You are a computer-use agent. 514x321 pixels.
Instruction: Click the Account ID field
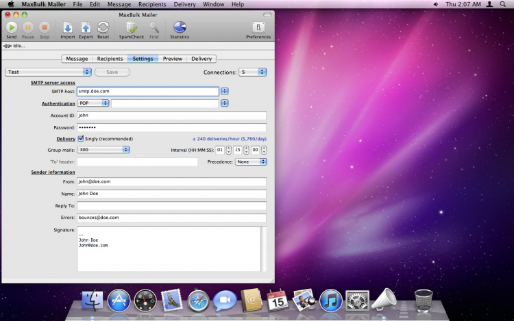171,115
